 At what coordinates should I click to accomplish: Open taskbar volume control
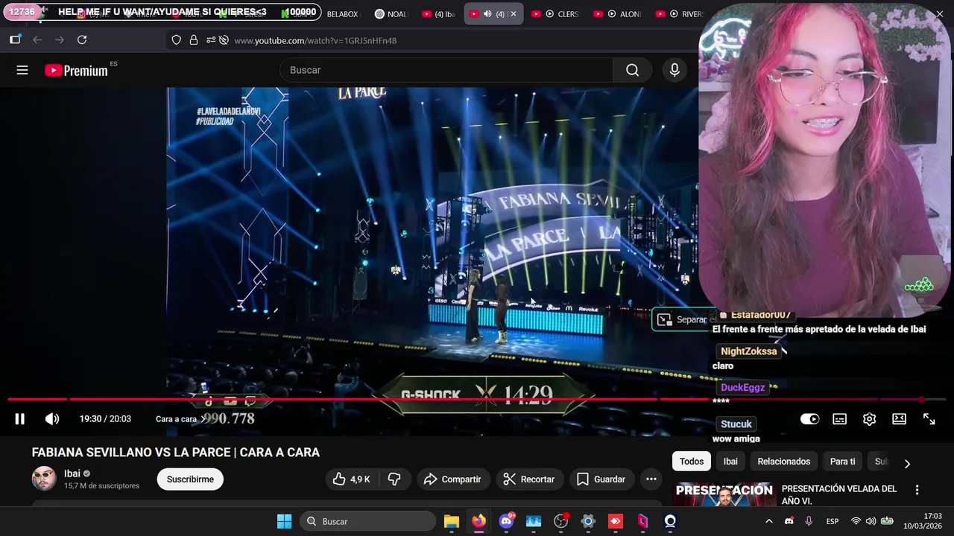tap(871, 521)
